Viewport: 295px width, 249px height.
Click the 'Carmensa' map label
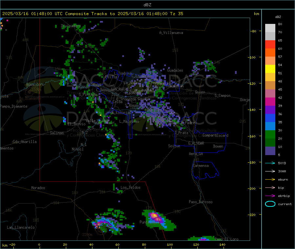(x=201, y=166)
